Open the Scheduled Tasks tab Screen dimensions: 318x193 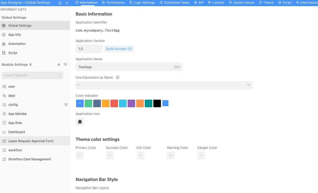175,3
